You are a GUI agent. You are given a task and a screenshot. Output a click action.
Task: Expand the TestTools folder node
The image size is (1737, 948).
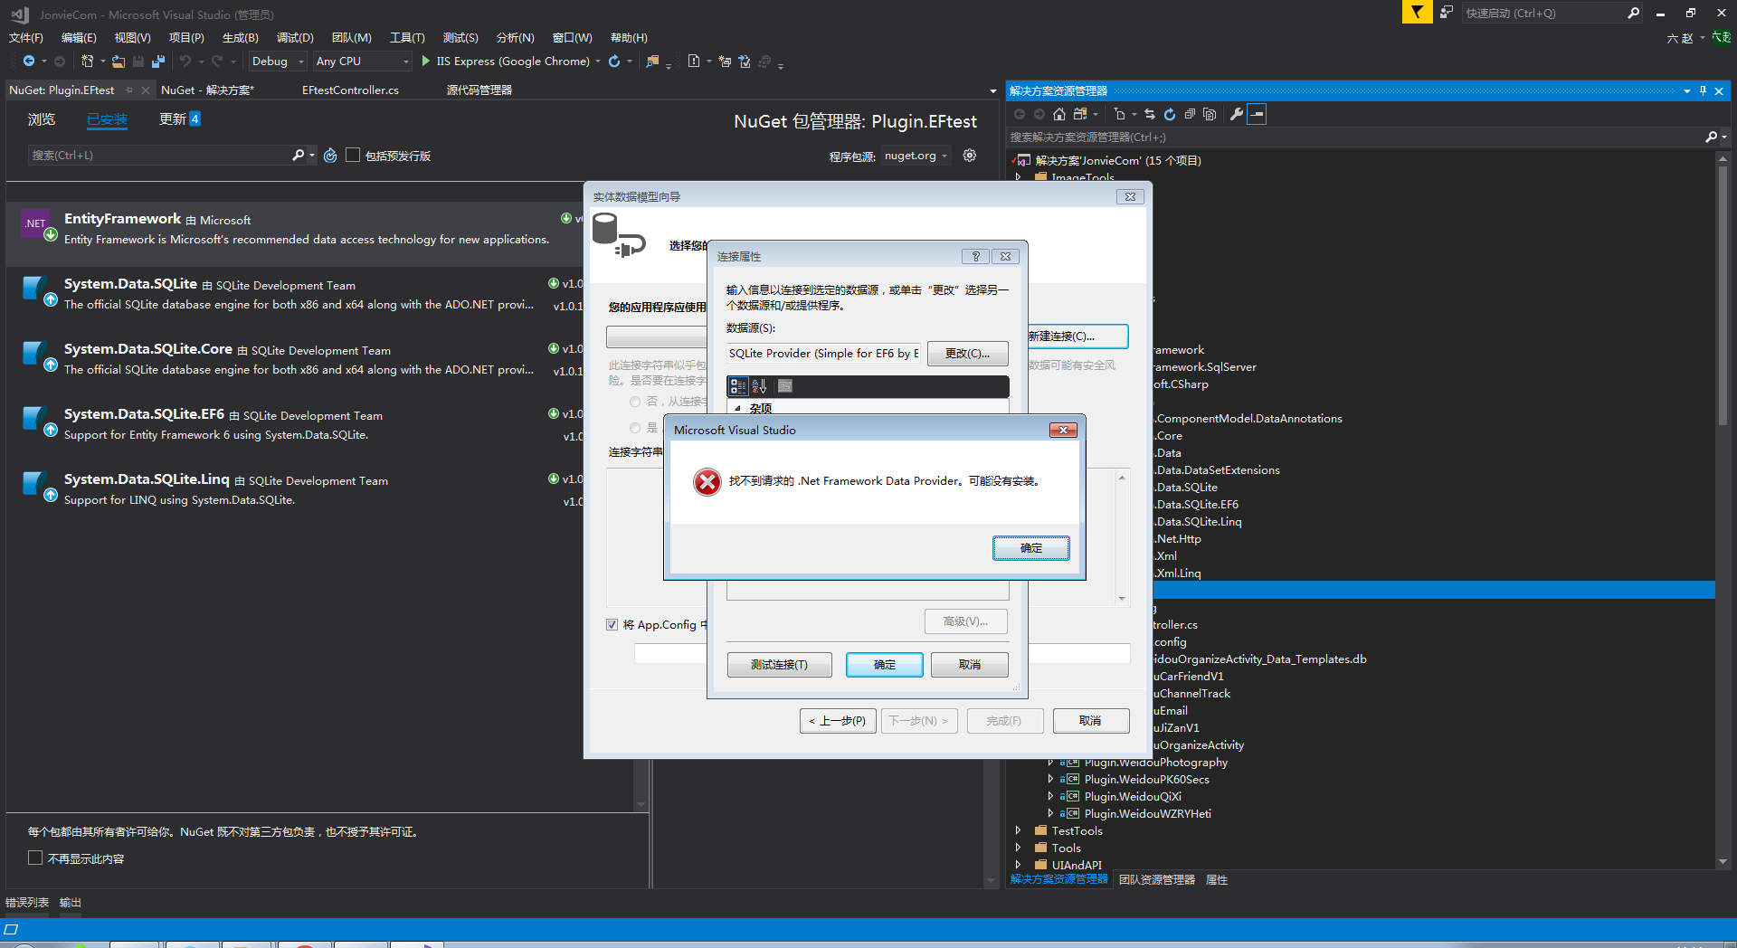coord(1019,830)
